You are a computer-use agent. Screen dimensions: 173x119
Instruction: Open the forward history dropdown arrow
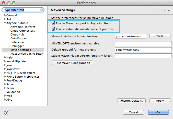tap(165, 10)
